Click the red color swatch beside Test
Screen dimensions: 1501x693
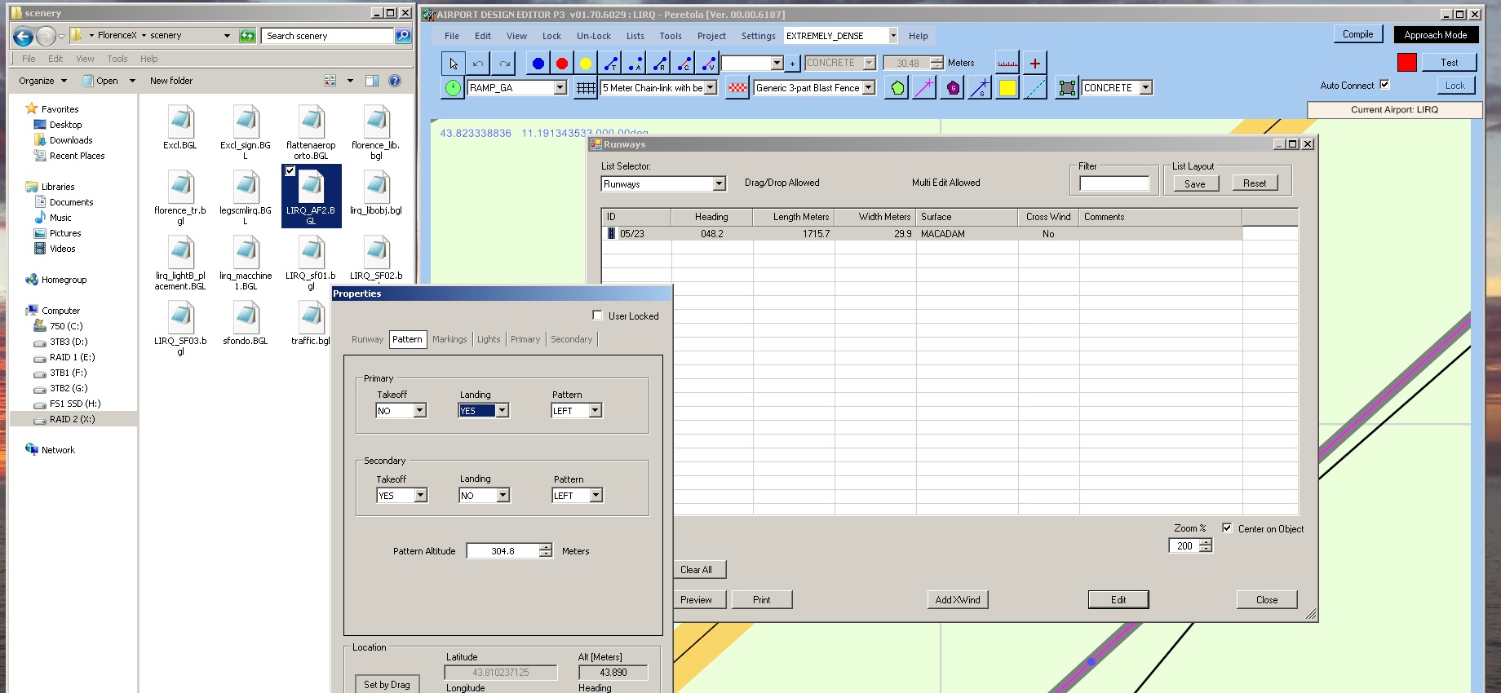coord(1406,63)
